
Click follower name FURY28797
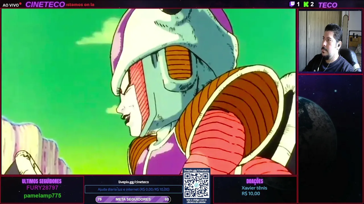coord(42,188)
